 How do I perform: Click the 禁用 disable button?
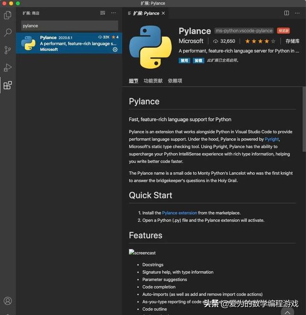click(x=184, y=61)
